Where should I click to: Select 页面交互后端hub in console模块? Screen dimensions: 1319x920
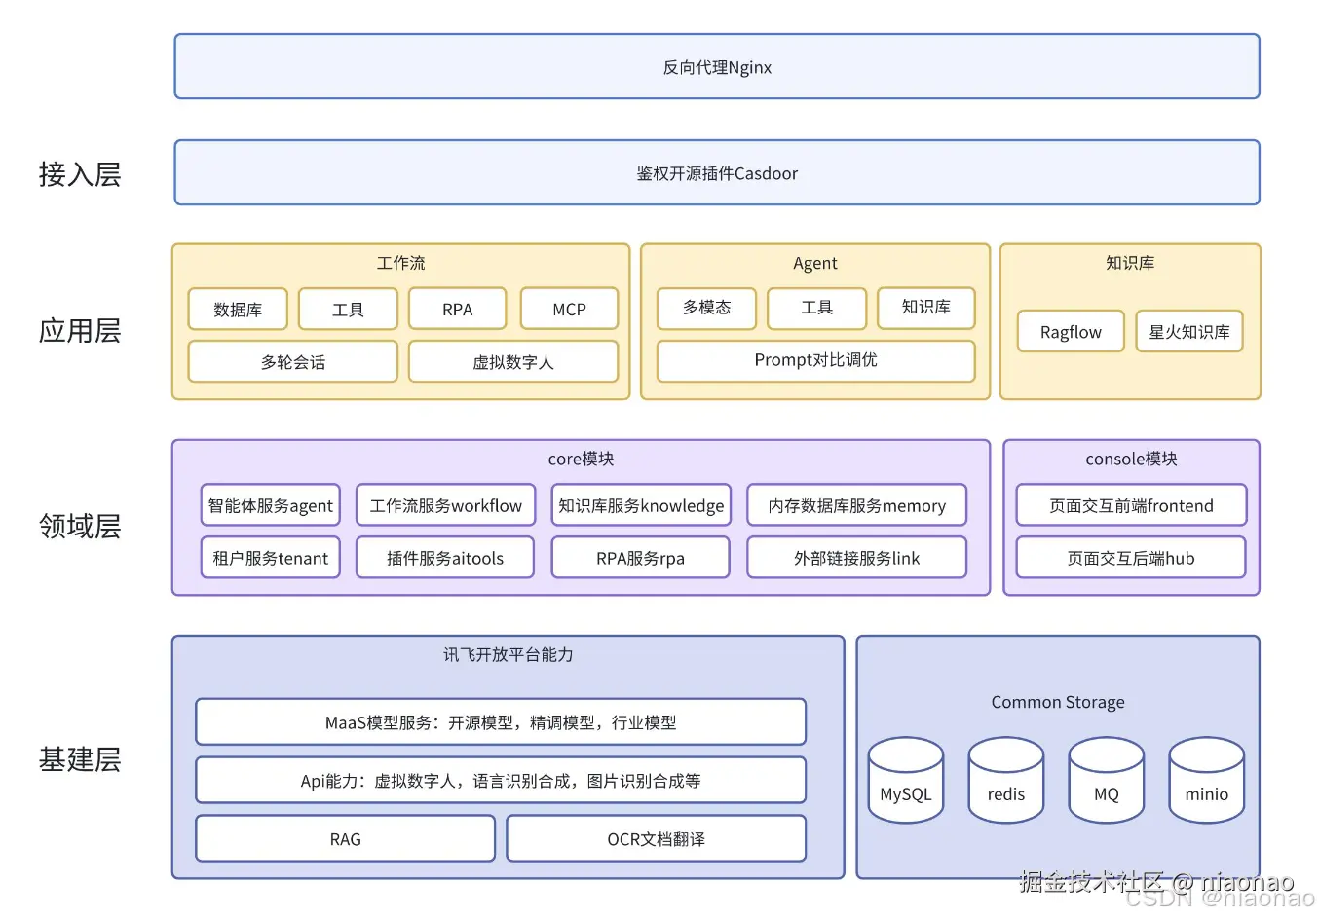tap(1131, 557)
